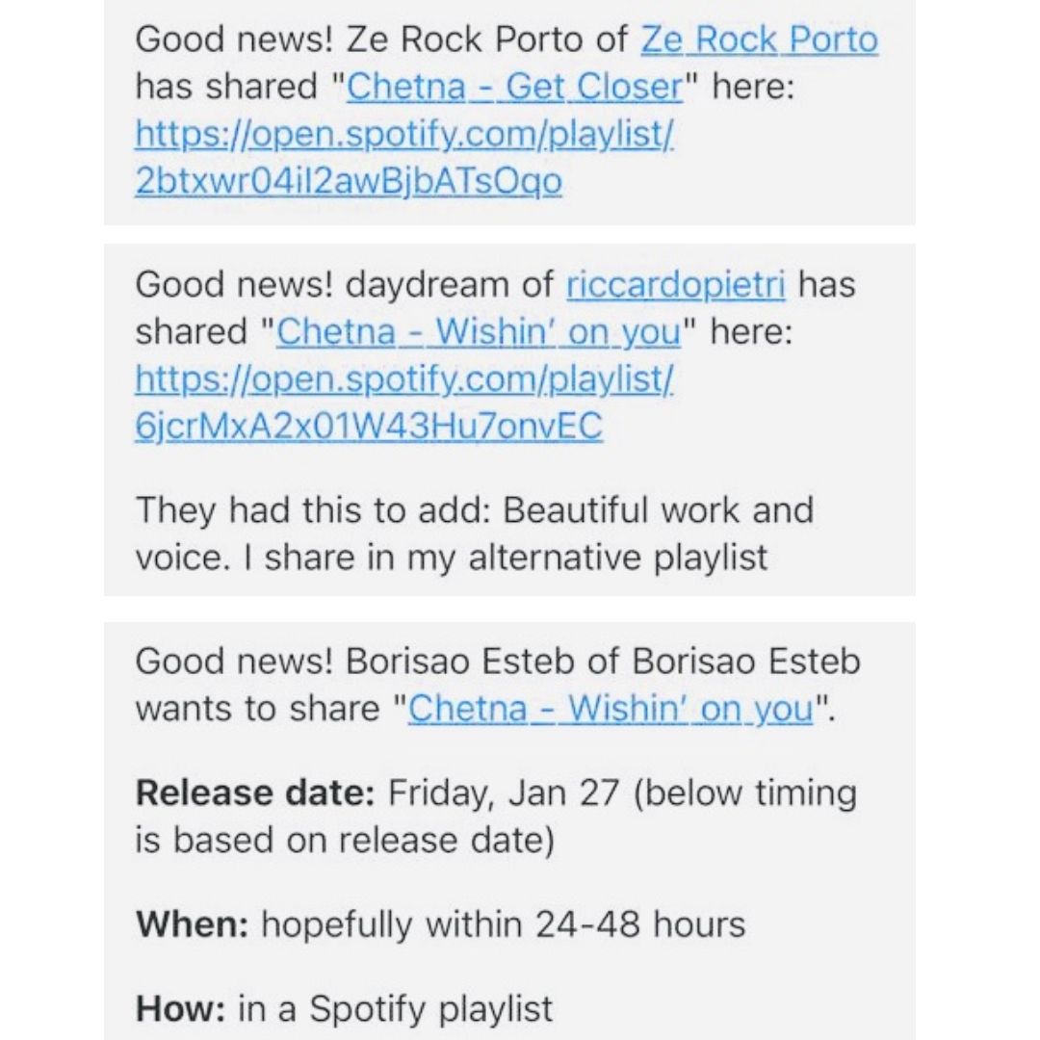Select the bold "Release date:" label
Viewport: 1040px width, 1040px height.
255,793
